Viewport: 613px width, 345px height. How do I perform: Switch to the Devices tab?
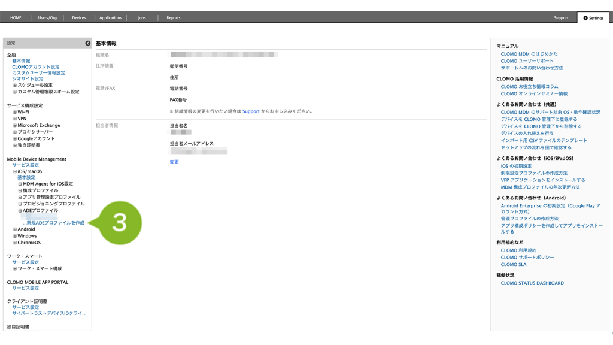[x=79, y=17]
